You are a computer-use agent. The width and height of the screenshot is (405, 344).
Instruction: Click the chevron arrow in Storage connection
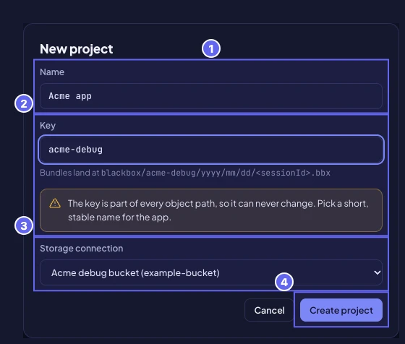click(x=377, y=272)
